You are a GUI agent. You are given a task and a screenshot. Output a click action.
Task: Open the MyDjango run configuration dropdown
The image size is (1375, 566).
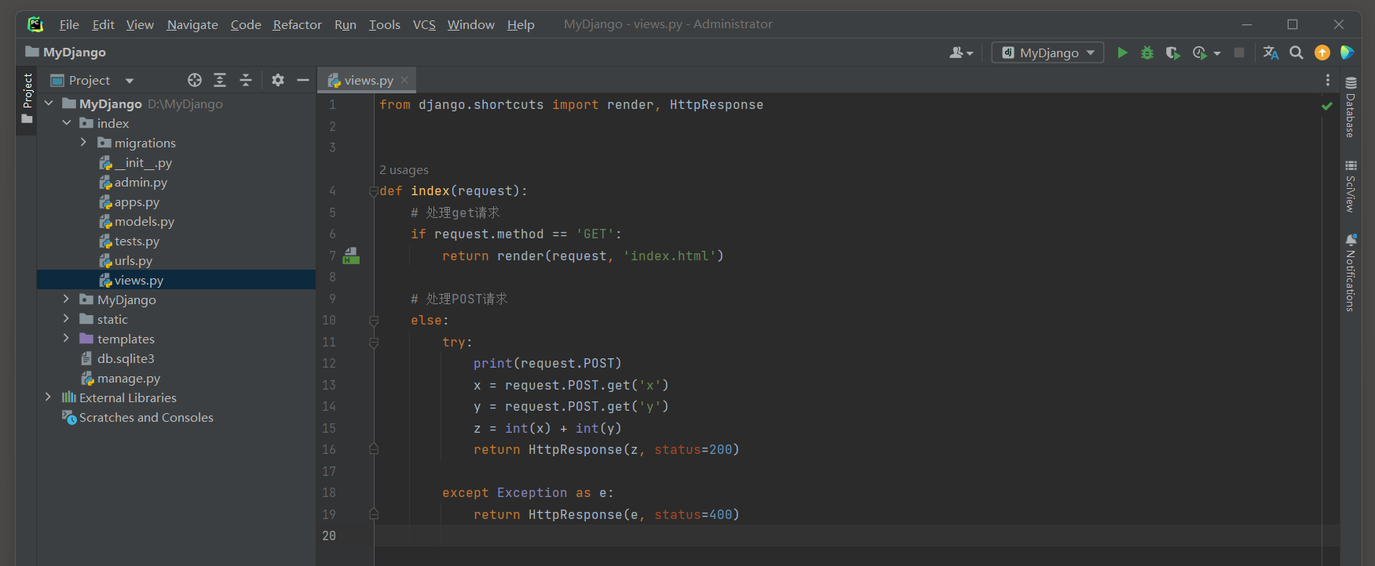click(1048, 53)
